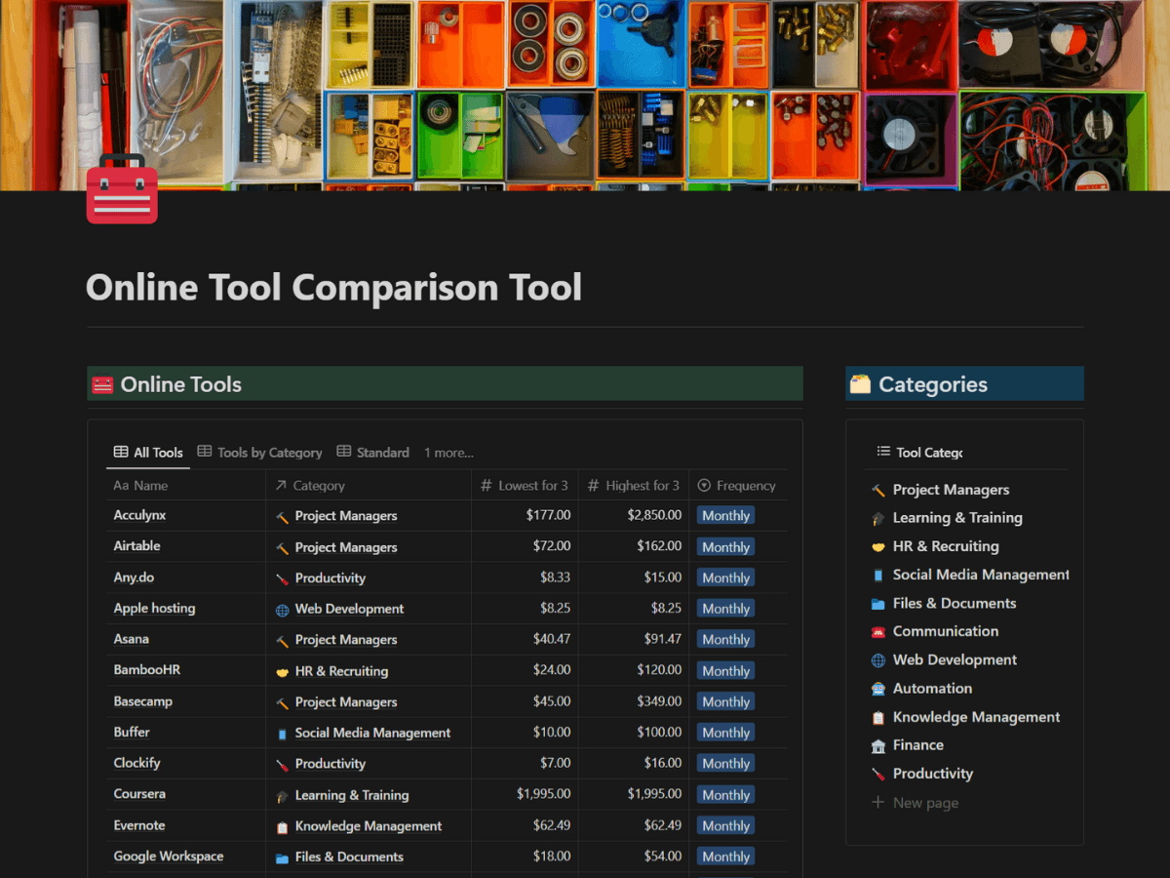Click the list icon beside Tool Category view
This screenshot has height=878, width=1170.
tap(883, 452)
